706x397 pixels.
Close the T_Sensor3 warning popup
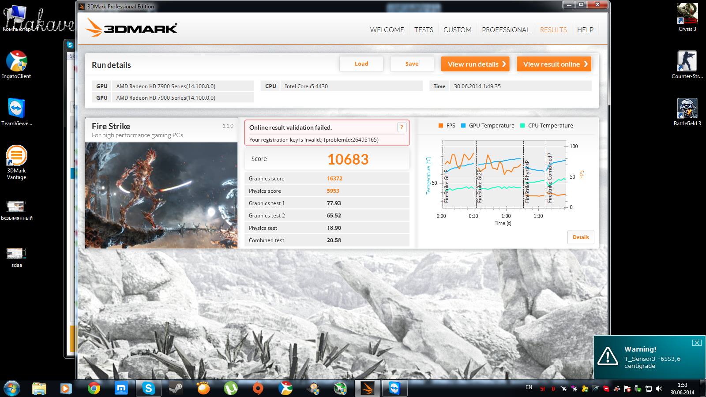click(697, 343)
